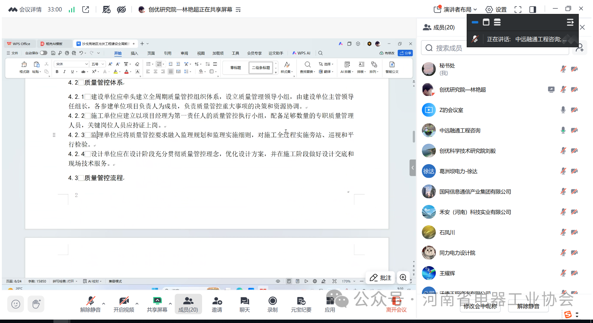
Task: Expand video options arrow next to start video
Action: (x=137, y=304)
